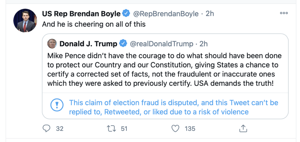Open the US Rep Brendan Boyle display name
The image size is (300, 142).
click(81, 14)
